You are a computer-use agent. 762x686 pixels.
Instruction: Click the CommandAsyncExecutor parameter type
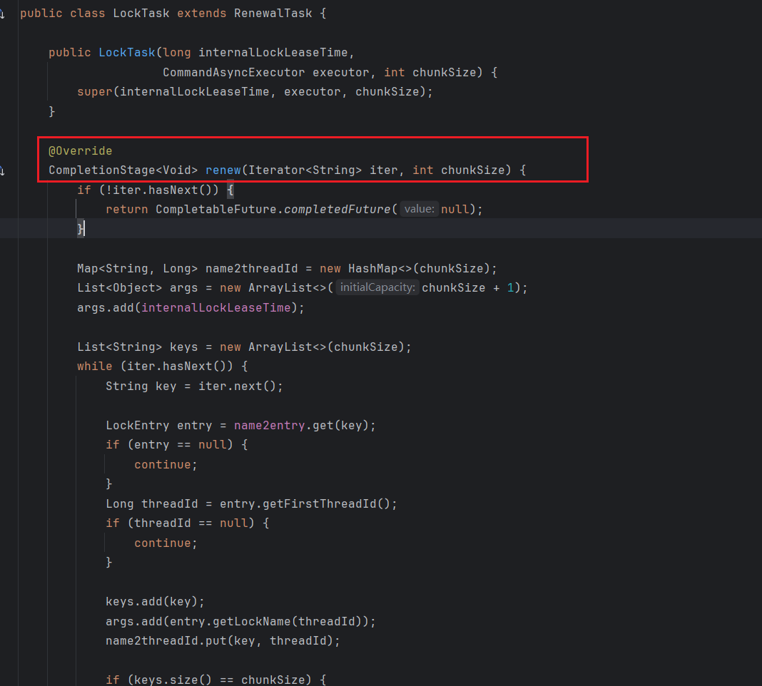coord(234,73)
